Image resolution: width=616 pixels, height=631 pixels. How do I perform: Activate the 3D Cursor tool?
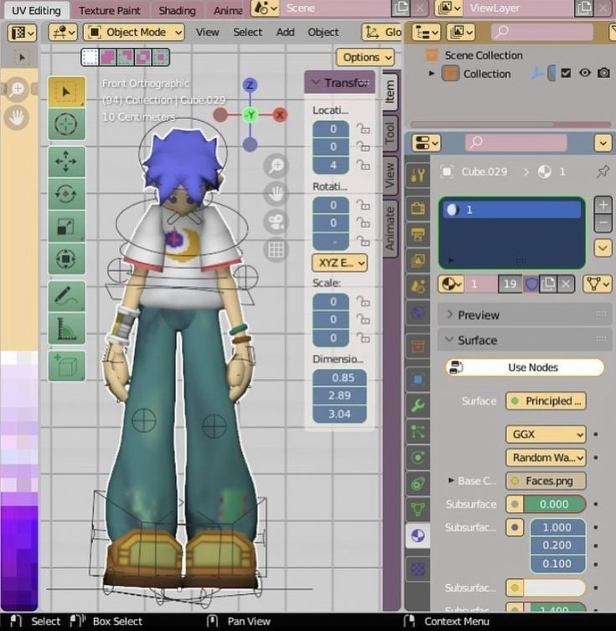click(65, 123)
